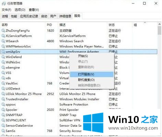Screen dimensions: 162x137
Task: Choose 开始(S) in the context menu
Action: 92,56
